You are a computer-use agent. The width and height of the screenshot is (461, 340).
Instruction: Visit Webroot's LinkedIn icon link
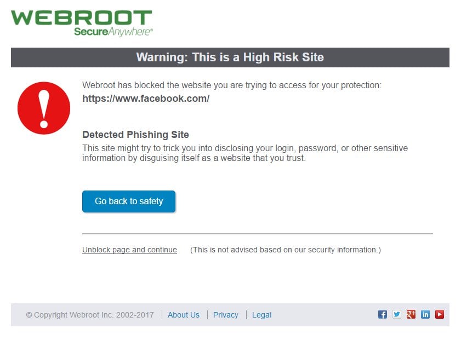[x=425, y=314]
